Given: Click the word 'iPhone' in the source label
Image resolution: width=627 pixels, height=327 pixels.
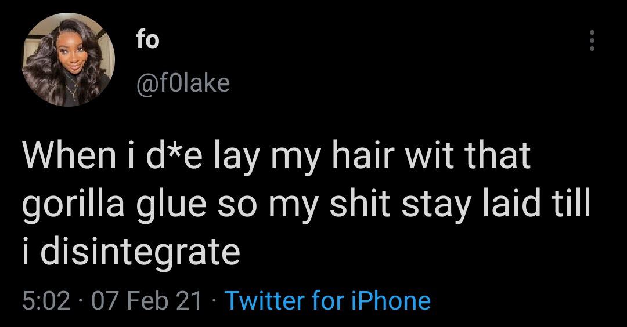Looking at the screenshot, I should click(x=391, y=301).
